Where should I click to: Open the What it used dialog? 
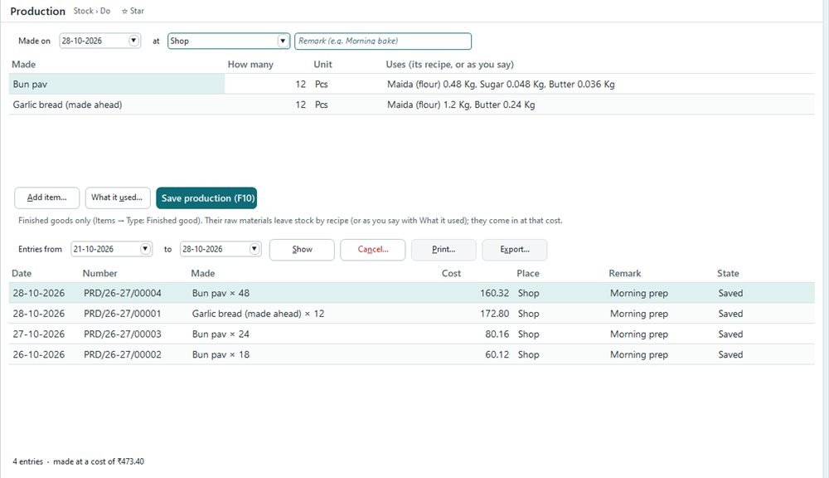tap(118, 198)
